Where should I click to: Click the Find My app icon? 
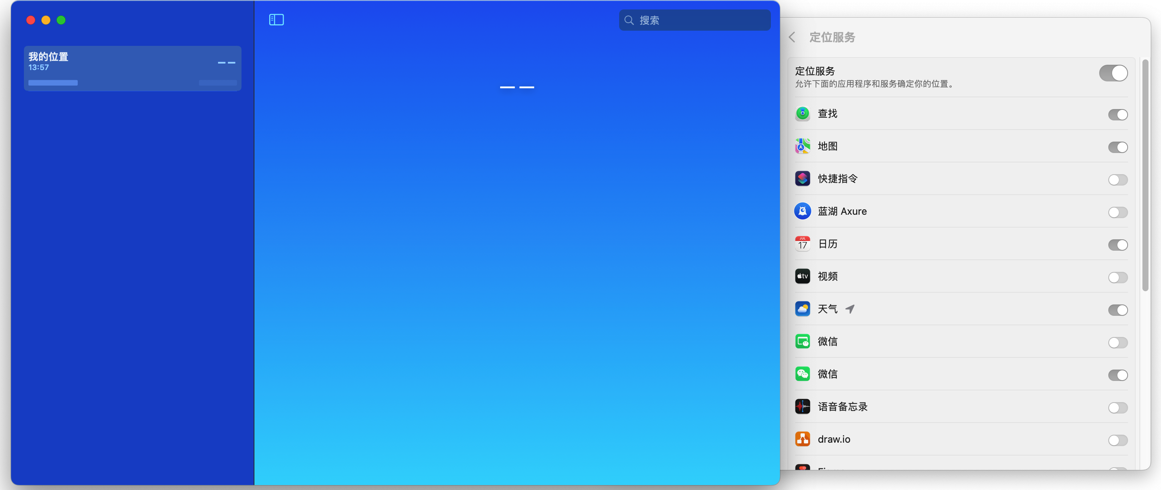click(802, 114)
